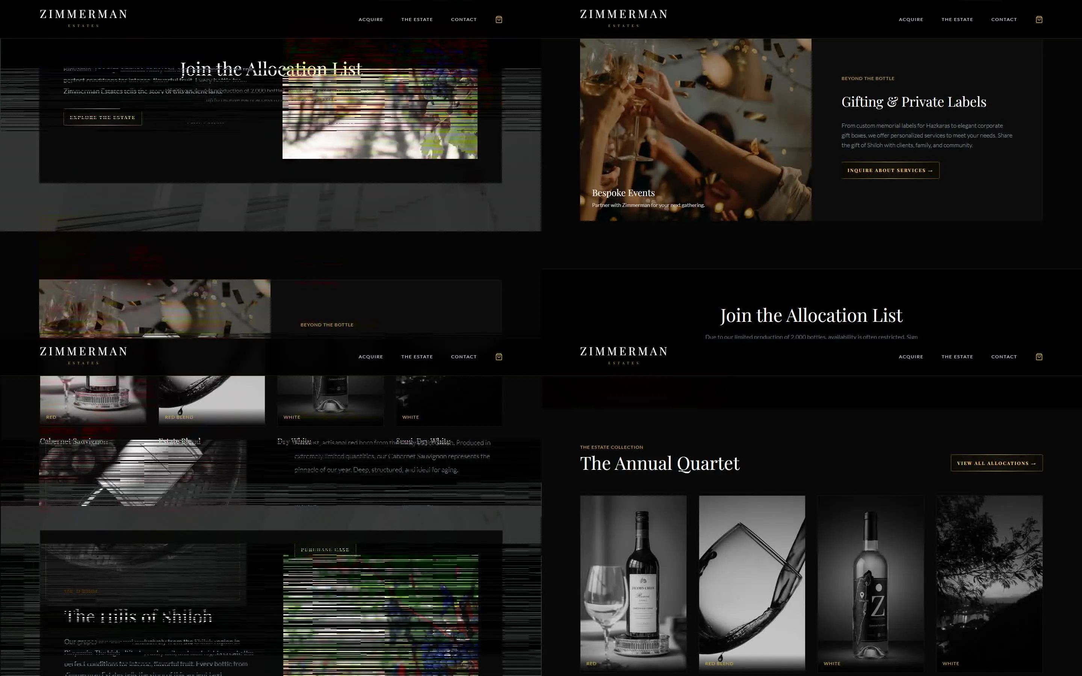Click the Inquire About Services button
1082x676 pixels.
(890, 171)
